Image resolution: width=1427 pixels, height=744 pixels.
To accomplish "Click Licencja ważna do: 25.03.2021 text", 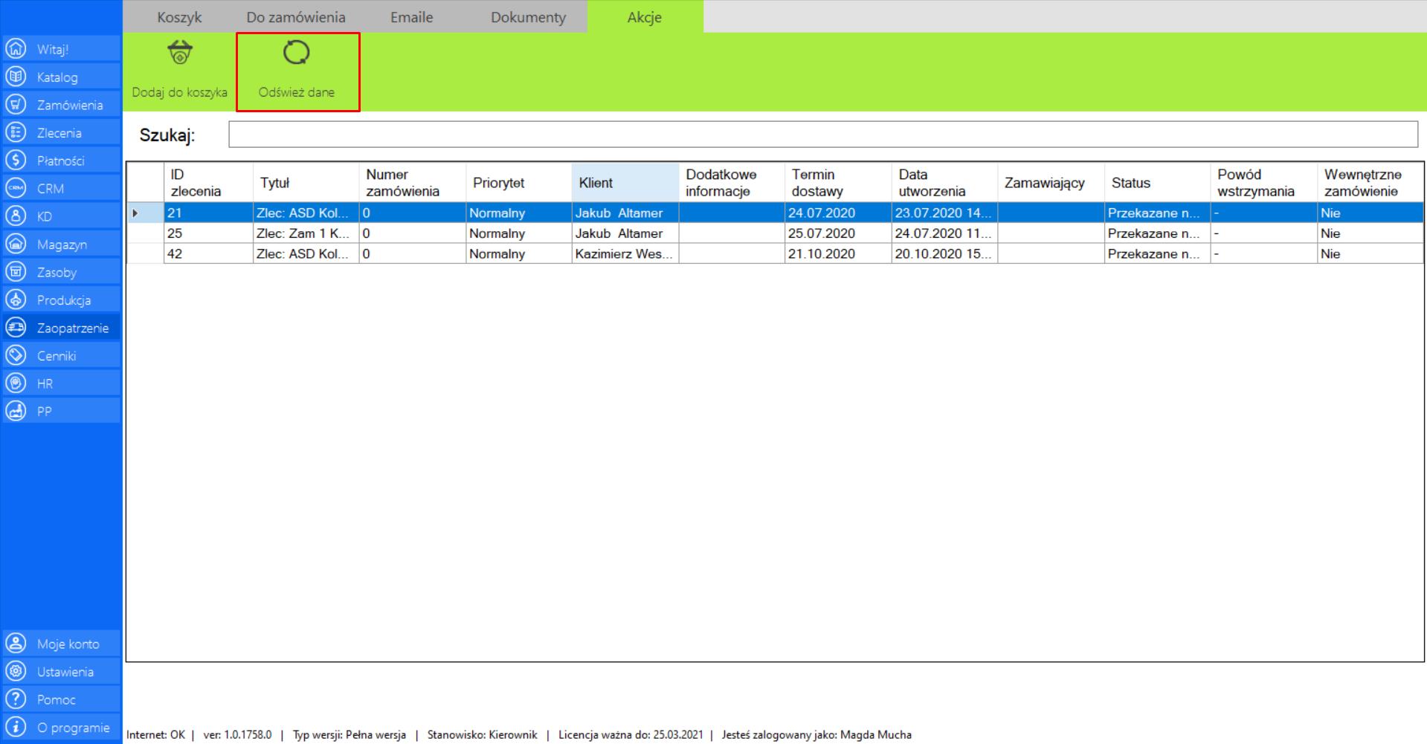I will pos(631,734).
